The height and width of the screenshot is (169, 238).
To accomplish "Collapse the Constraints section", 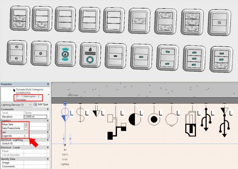I will point(48,109).
